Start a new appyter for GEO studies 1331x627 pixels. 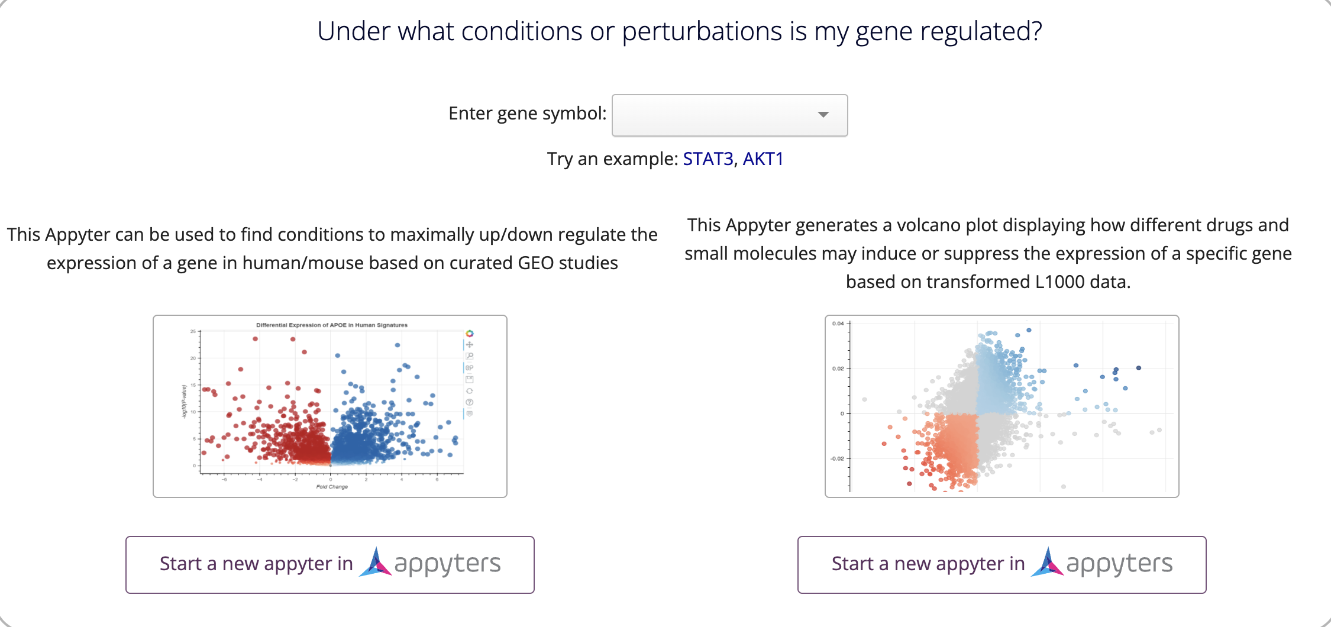pos(257,564)
